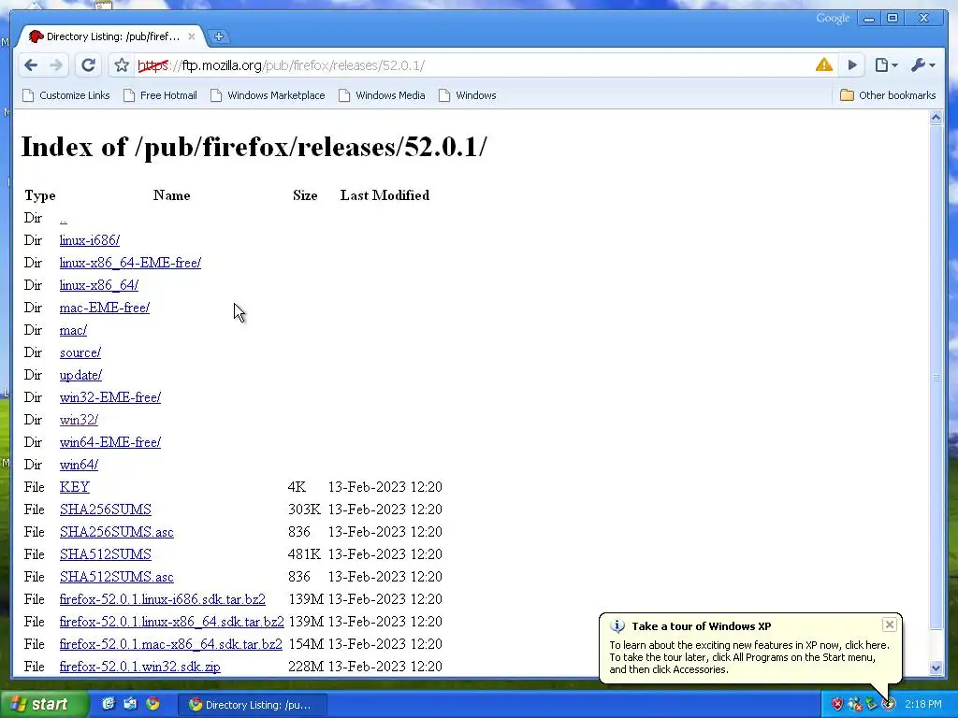
Task: Open the linux-x86_64-EME-free/ directory
Action: coord(130,263)
